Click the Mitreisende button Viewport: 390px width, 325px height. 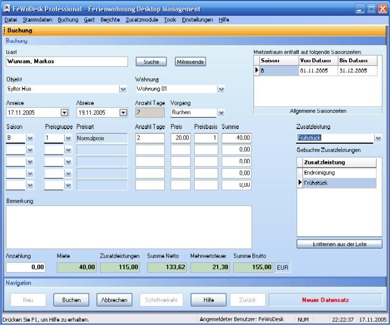[x=190, y=62]
